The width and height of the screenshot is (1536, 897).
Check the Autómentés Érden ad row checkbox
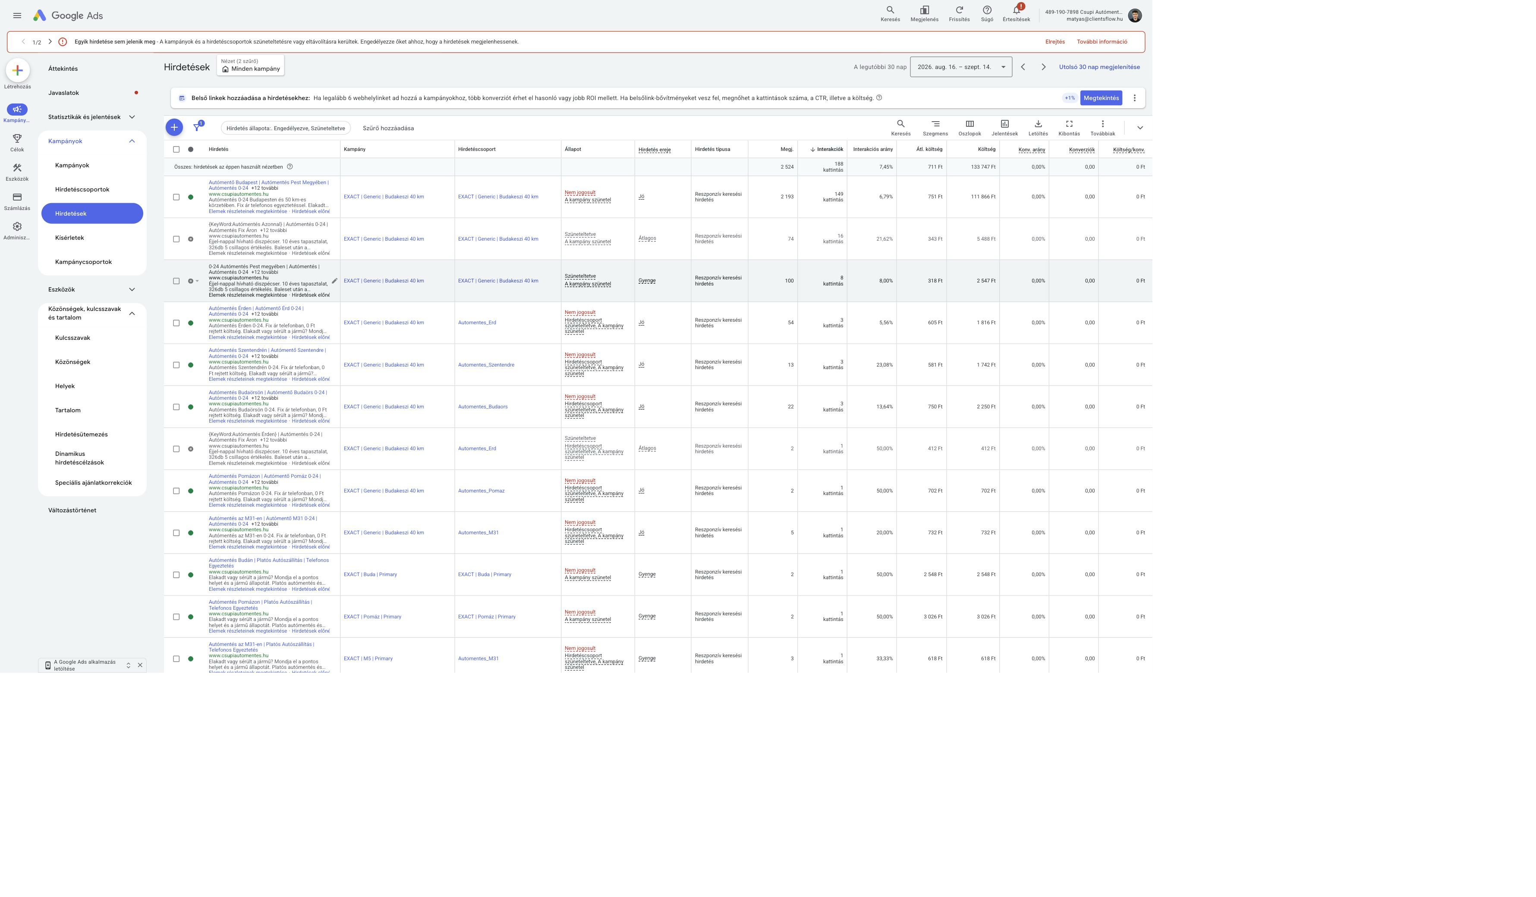[x=176, y=323]
